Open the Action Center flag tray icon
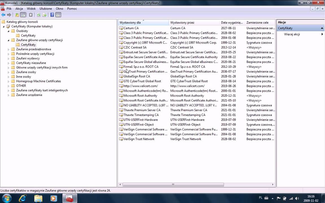The width and height of the screenshot is (325, 203). click(x=278, y=198)
